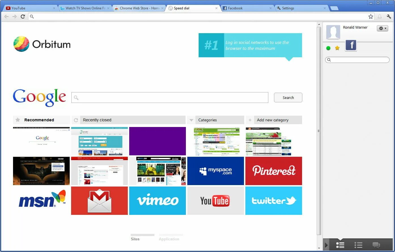Click Add new category
This screenshot has height=252, width=395.
pyautogui.click(x=274, y=120)
